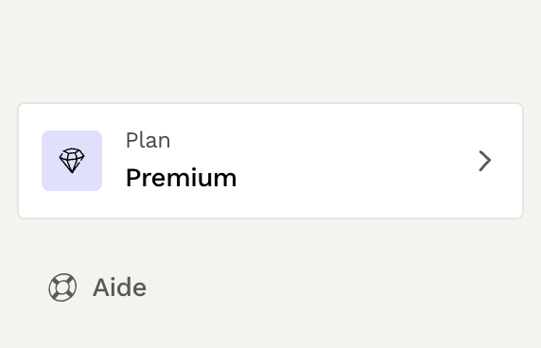The width and height of the screenshot is (541, 348).
Task: Click the help ring icon beside Aide
Action: point(62,287)
